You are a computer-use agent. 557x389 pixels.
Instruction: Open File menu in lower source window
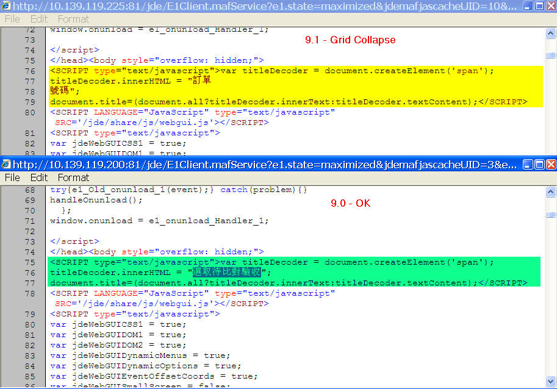pyautogui.click(x=12, y=177)
